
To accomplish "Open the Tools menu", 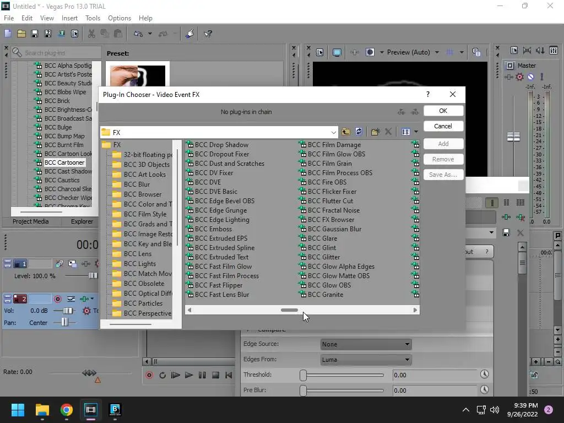I will (93, 18).
